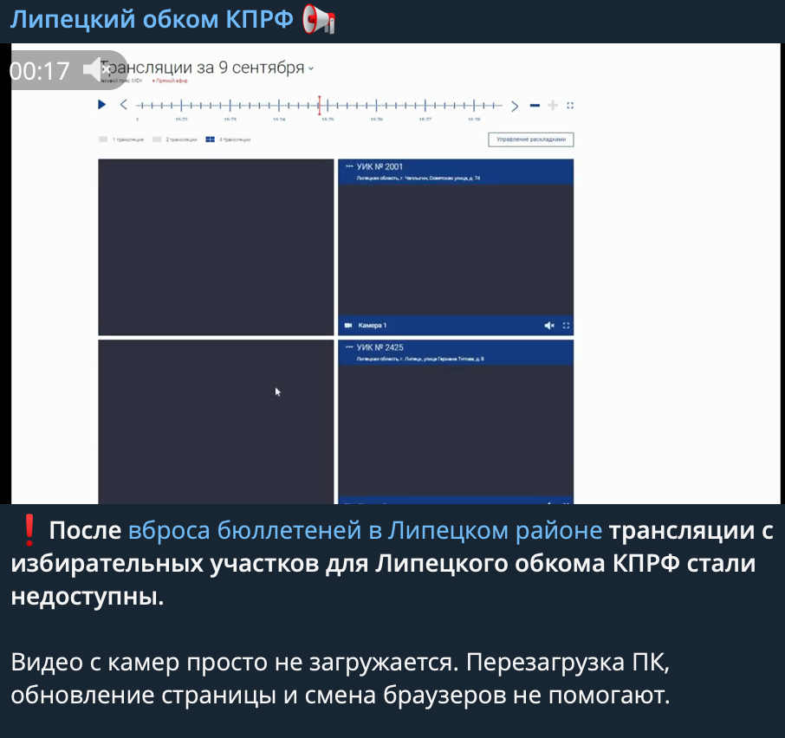Click the УИК № 2001 title text

380,166
